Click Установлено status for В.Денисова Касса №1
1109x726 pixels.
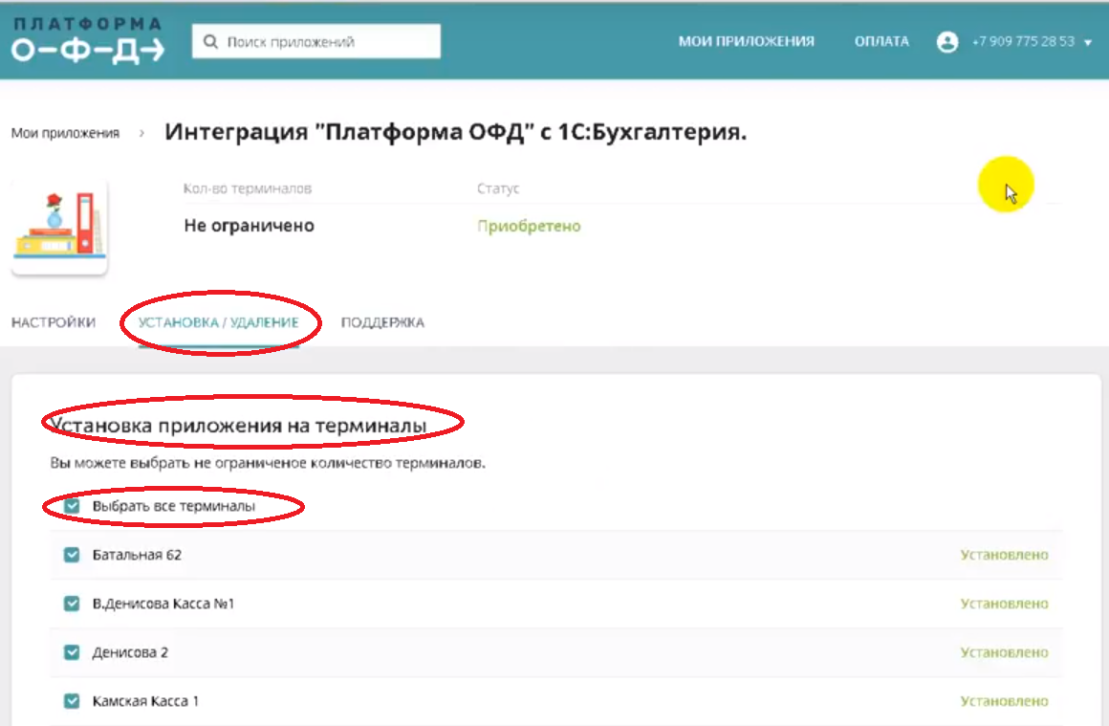(x=1005, y=604)
